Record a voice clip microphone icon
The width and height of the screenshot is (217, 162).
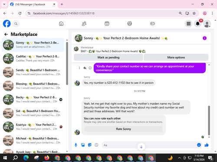(76, 145)
